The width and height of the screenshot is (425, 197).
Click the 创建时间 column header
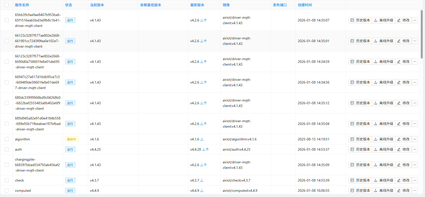coord(305,5)
